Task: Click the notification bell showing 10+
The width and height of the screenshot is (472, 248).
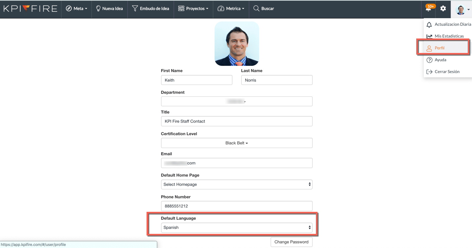Action: point(428,9)
